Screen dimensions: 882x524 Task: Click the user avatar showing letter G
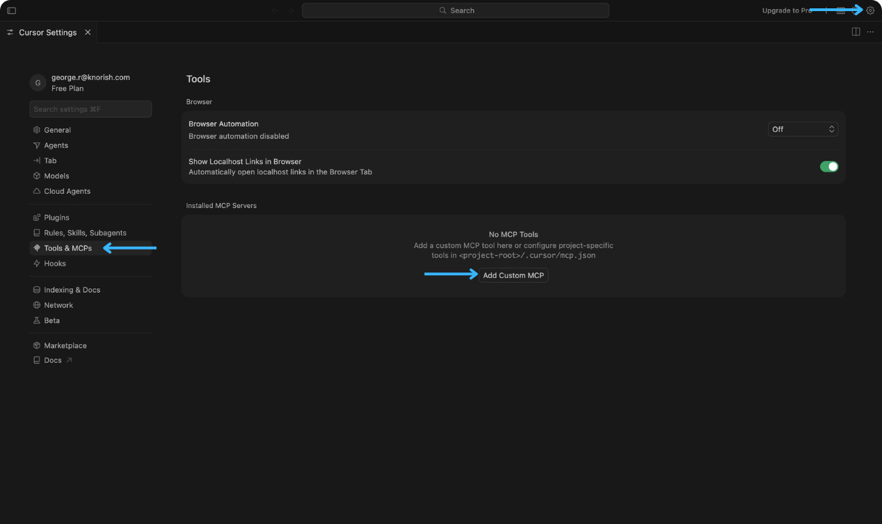click(x=38, y=83)
